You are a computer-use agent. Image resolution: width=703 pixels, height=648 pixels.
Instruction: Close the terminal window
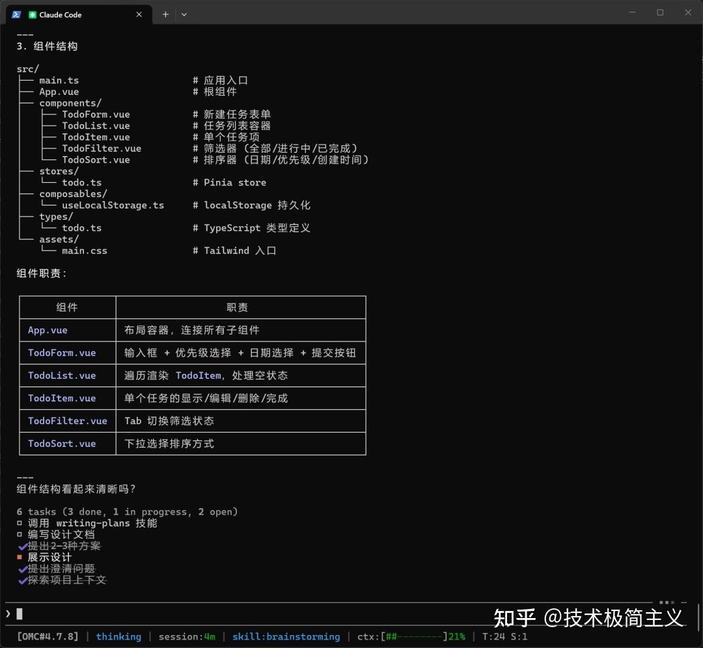[688, 12]
